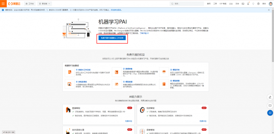Dismiss the announcement banner
The image size is (274, 134).
(269, 10)
